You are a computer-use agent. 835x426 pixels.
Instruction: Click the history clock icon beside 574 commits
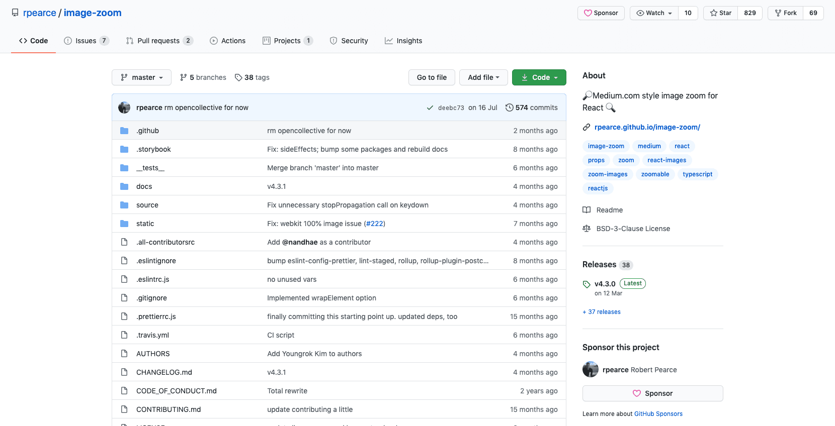click(x=510, y=108)
